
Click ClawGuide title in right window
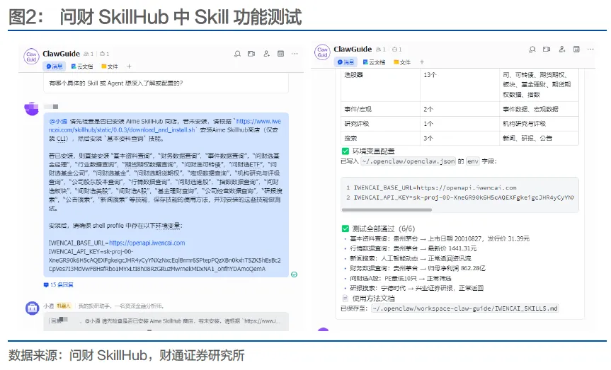tap(353, 49)
